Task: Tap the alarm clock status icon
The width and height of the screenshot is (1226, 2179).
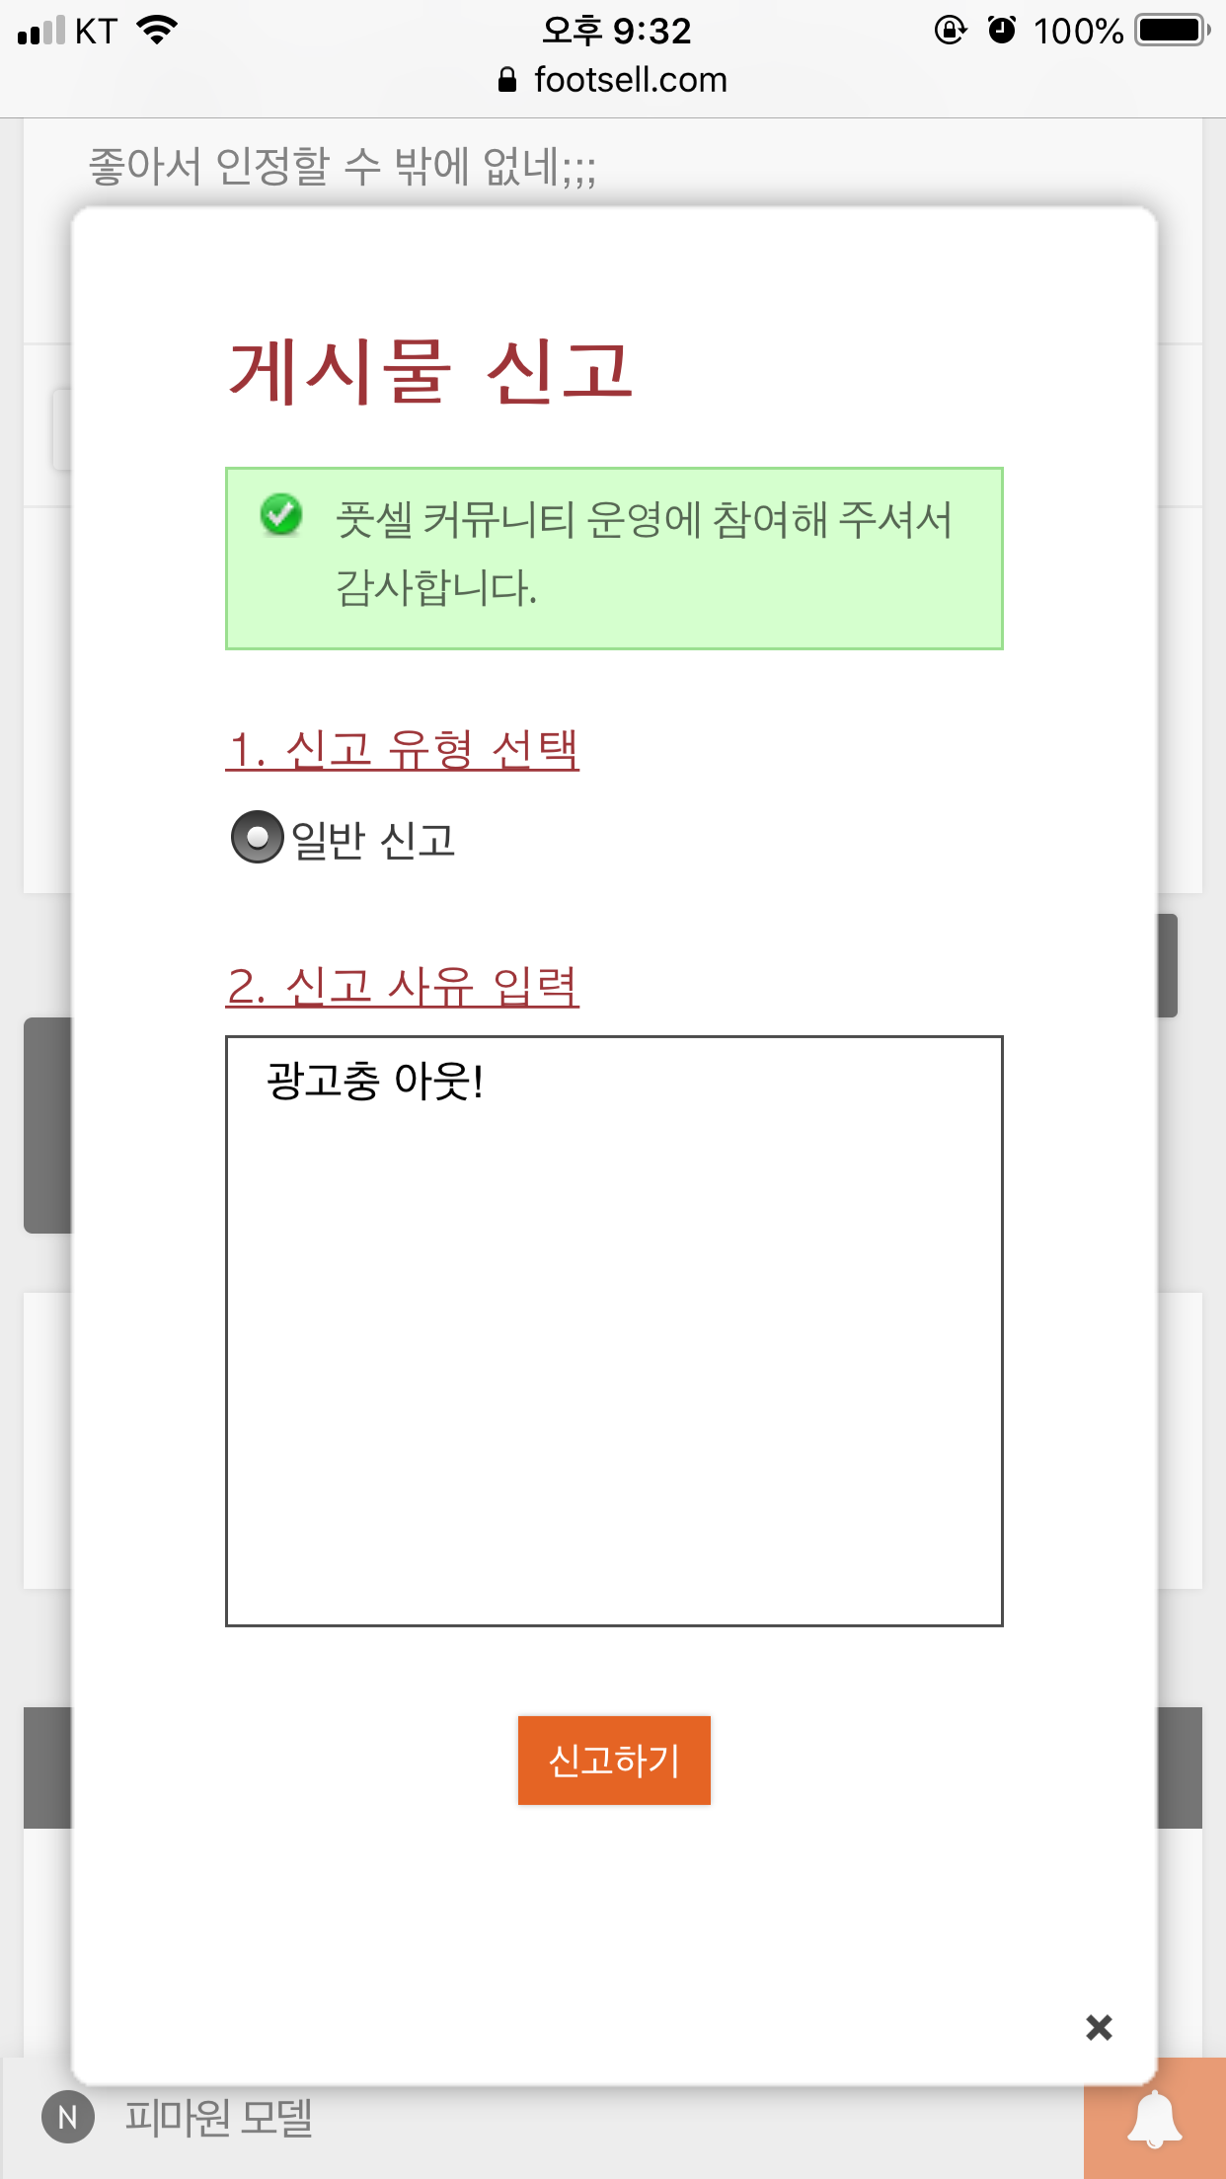Action: 1002,31
